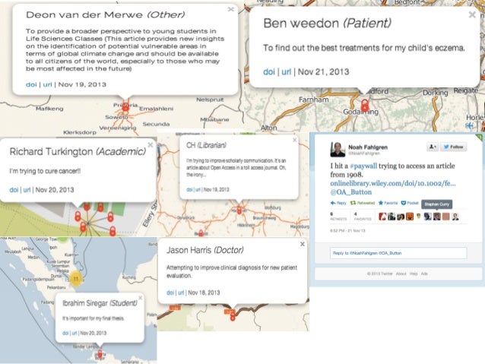This screenshot has height=364, width=485.
Task: Click Noah Fahlgren's name on the tweet
Action: coord(368,147)
